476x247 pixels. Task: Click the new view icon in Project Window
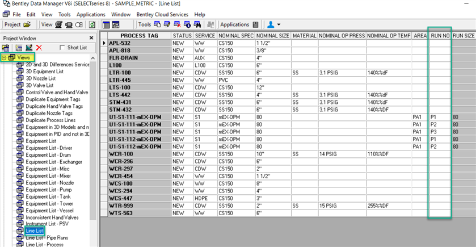pyautogui.click(x=19, y=48)
